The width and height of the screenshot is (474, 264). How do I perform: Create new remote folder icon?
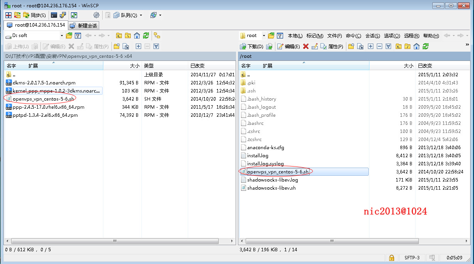351,46
